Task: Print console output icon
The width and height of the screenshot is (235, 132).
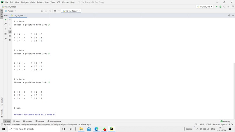Action: point(10,36)
